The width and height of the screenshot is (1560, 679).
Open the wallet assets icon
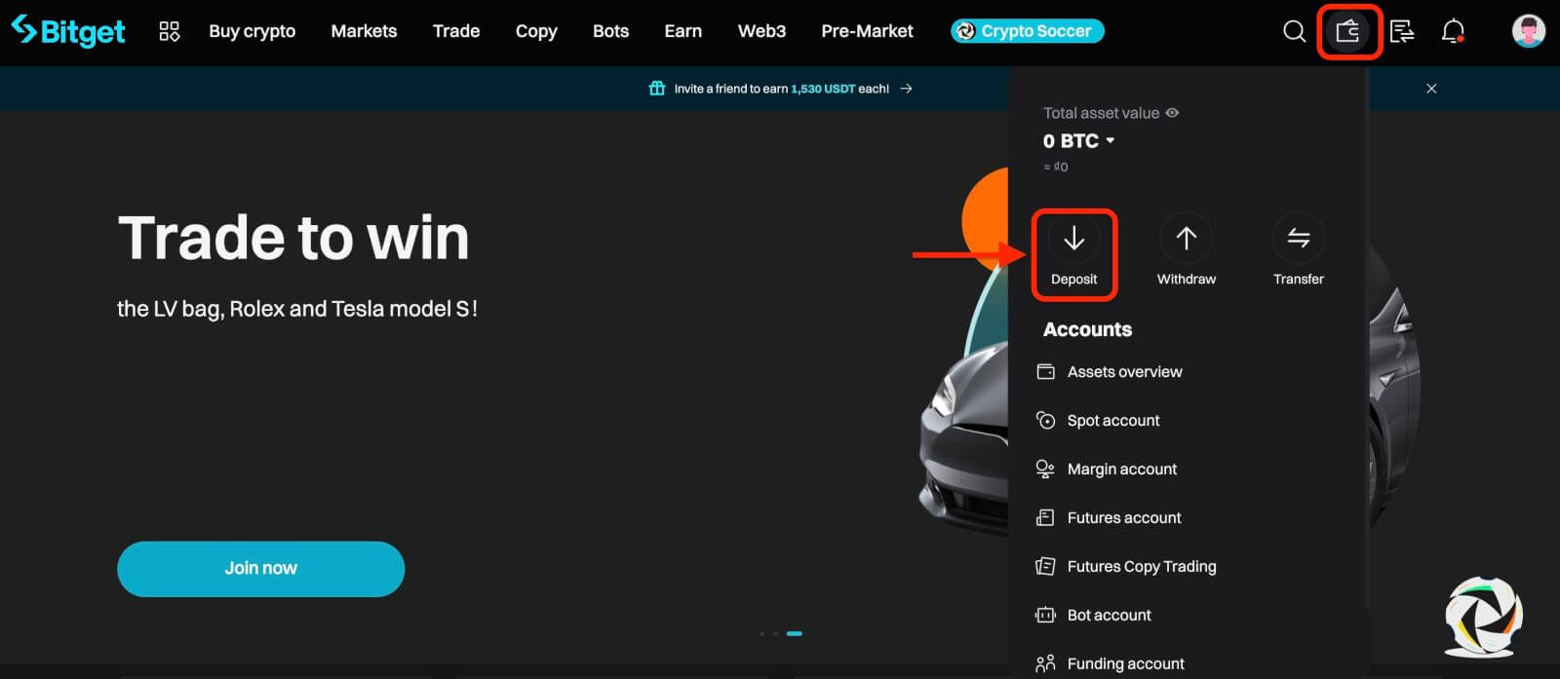tap(1347, 31)
